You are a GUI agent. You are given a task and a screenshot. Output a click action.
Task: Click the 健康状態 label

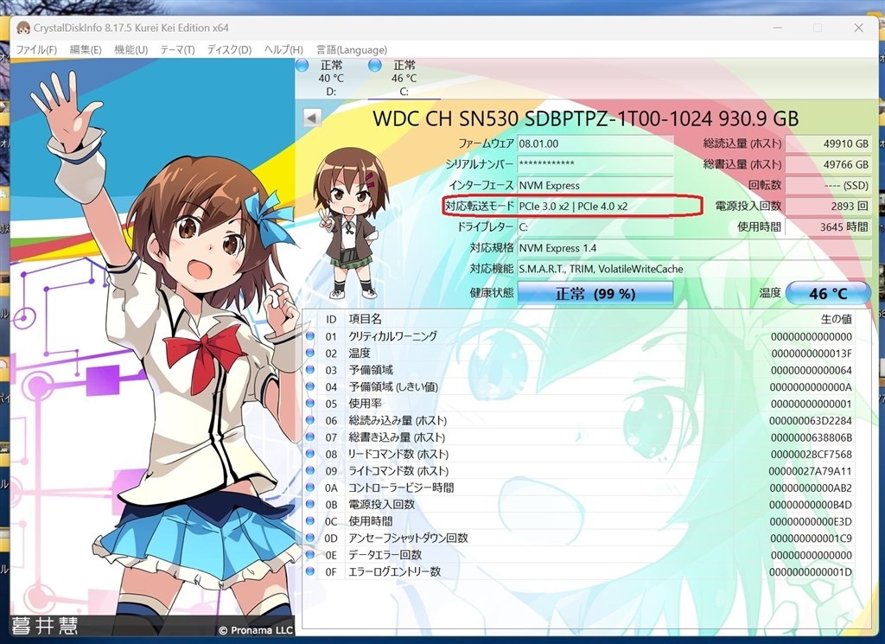[x=492, y=292]
